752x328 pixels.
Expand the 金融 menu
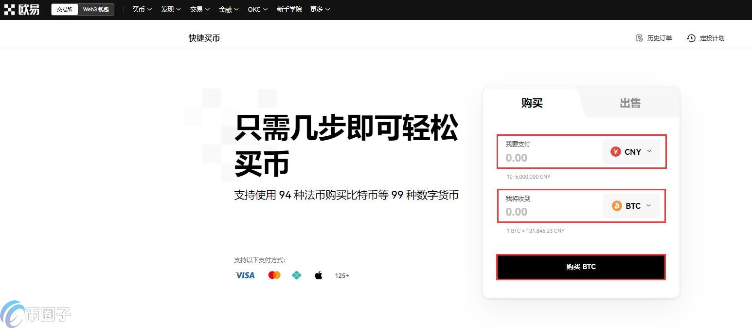pos(229,9)
